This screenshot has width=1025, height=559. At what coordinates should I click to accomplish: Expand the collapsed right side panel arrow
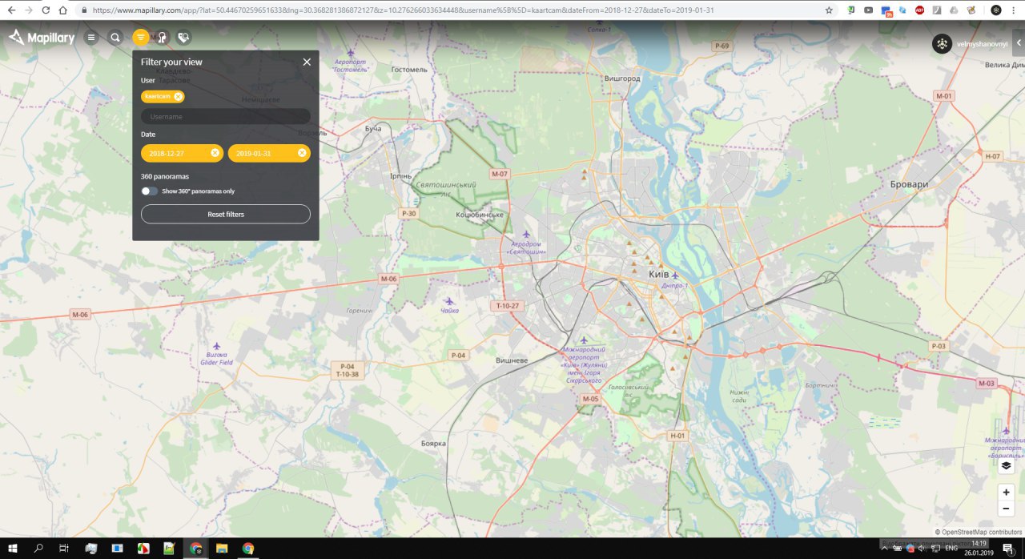coord(1019,44)
